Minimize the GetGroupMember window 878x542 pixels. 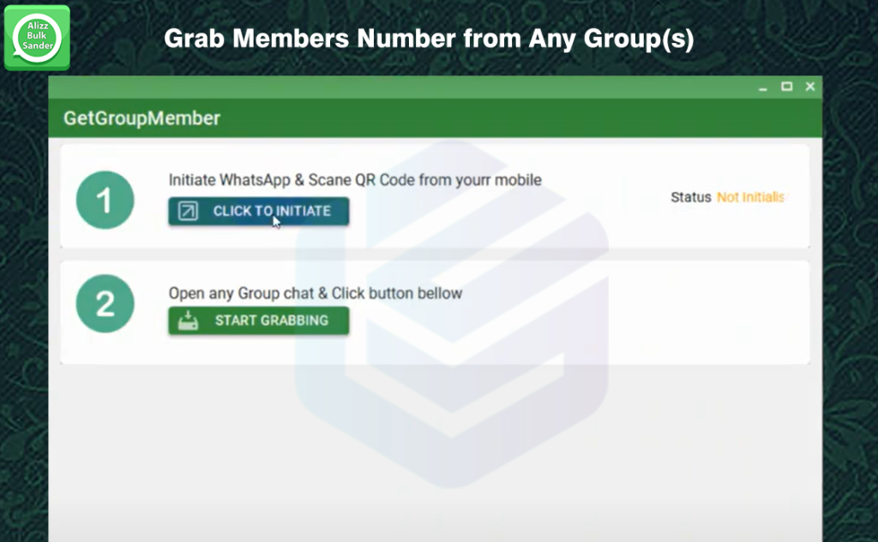pos(763,87)
